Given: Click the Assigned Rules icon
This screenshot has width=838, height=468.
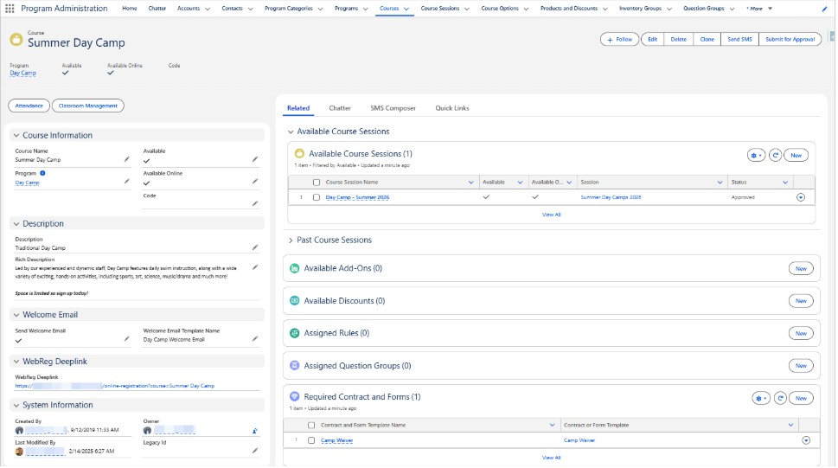Looking at the screenshot, I should pos(295,333).
